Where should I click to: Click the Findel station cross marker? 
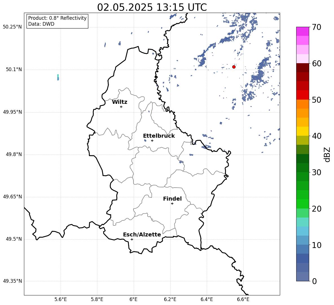[172, 204]
